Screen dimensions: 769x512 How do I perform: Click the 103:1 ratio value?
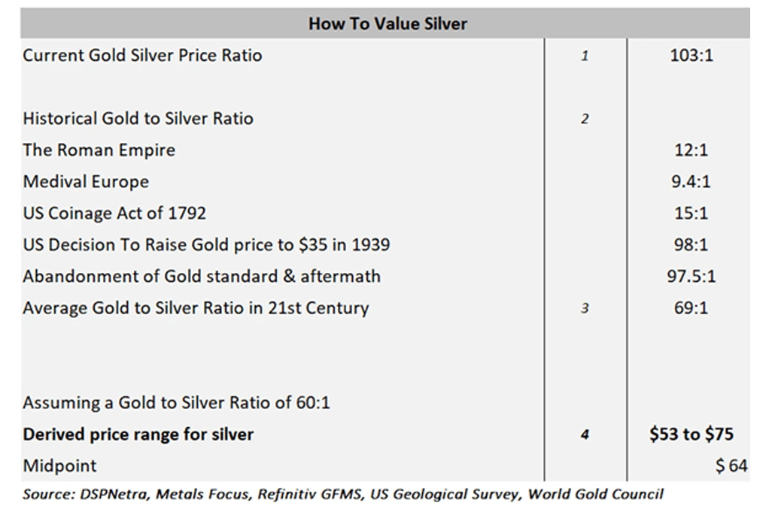click(x=691, y=56)
